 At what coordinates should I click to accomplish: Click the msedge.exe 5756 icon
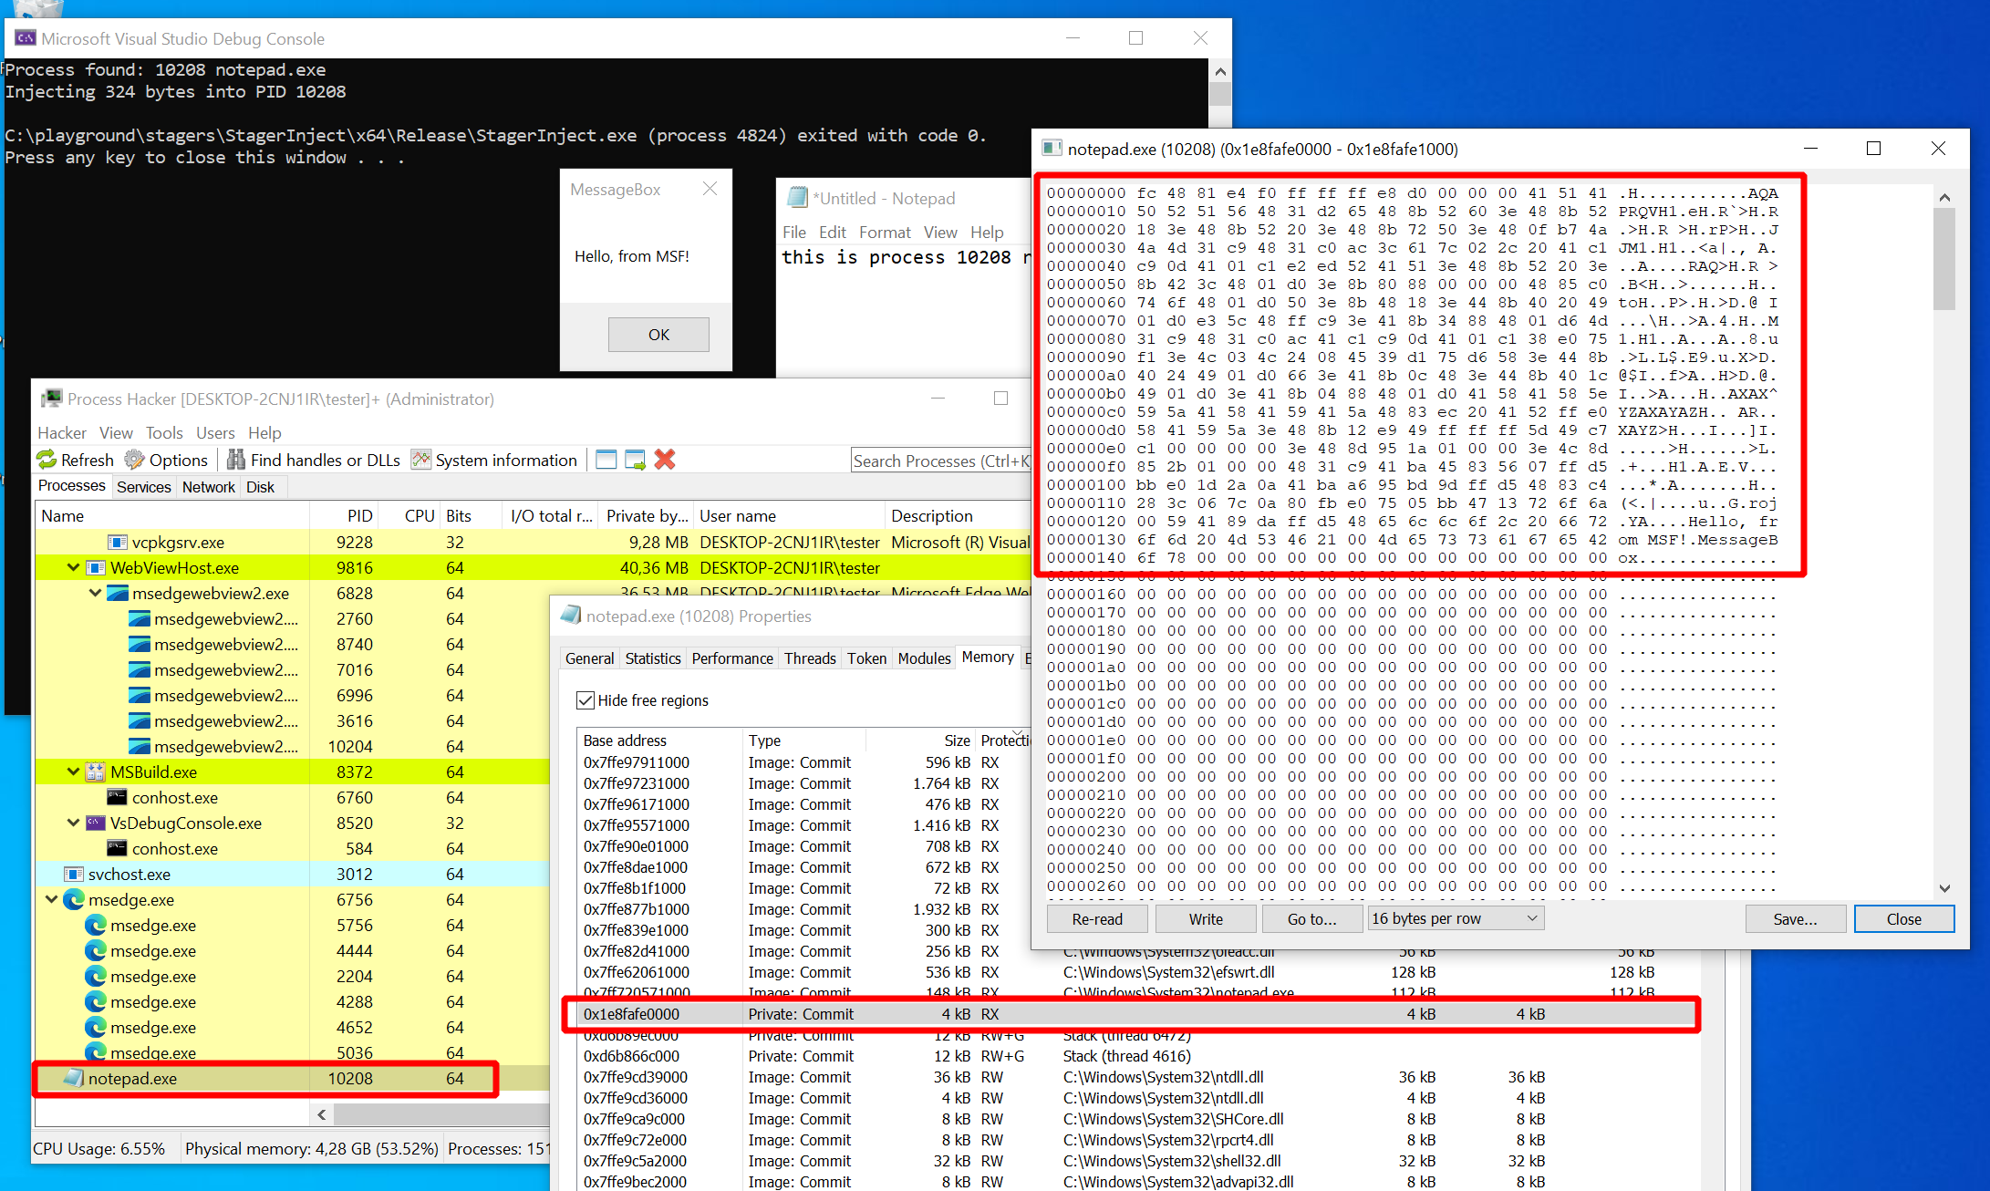coord(96,925)
